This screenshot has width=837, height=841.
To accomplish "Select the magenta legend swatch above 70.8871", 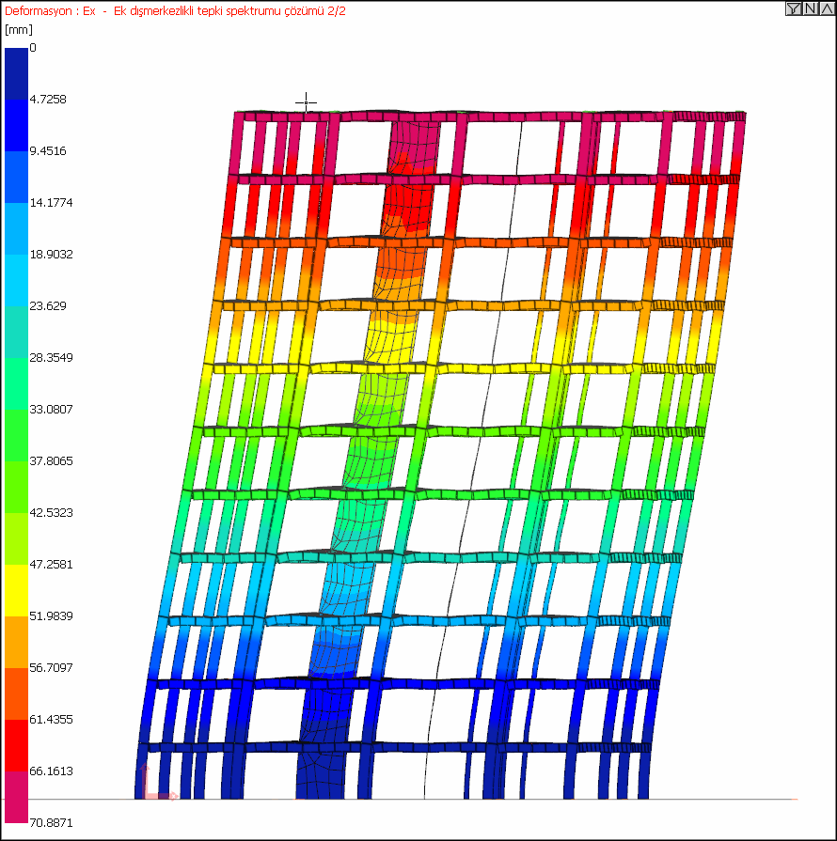I will [16, 797].
